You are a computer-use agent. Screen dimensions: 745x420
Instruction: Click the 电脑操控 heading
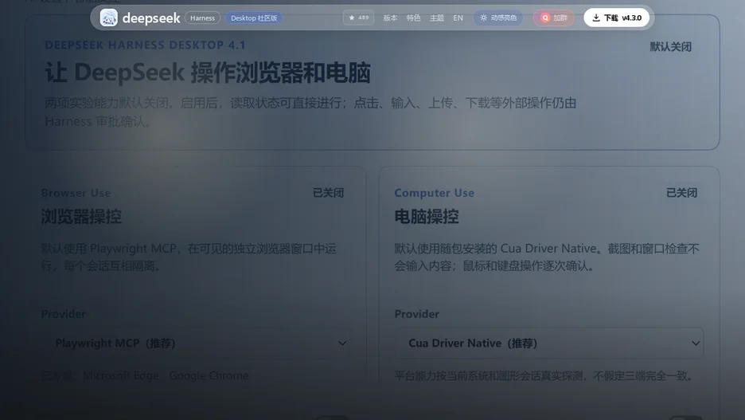point(427,217)
